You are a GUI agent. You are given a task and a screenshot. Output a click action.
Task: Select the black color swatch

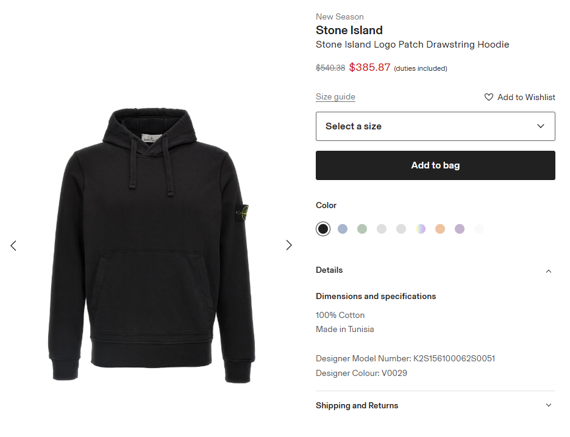click(x=323, y=229)
